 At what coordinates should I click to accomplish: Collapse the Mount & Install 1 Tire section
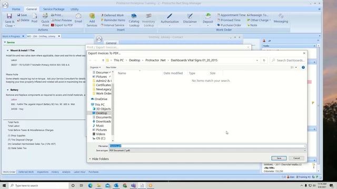pyautogui.click(x=8, y=50)
